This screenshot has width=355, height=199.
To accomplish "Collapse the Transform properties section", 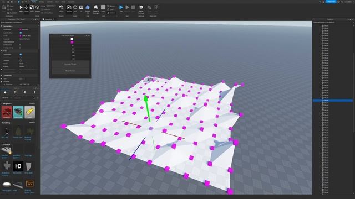I will 2,75.
